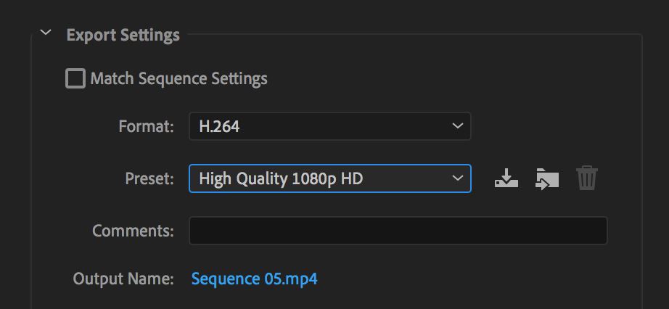The width and height of the screenshot is (669, 309).
Task: Click the arrow on the Format combo box
Action: (457, 126)
